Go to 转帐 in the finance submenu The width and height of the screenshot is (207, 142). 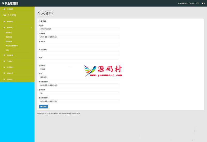tap(7, 50)
